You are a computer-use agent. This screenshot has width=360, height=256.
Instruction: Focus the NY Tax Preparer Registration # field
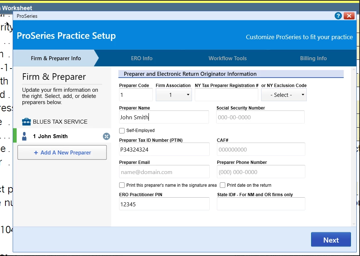226,95
